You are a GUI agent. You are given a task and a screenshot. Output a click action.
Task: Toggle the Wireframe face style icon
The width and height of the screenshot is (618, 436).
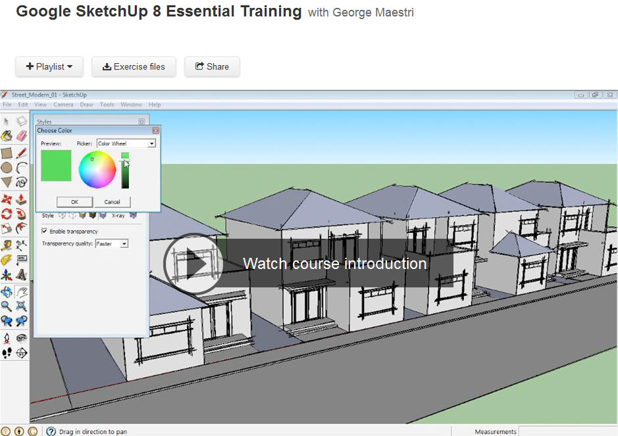(x=63, y=216)
